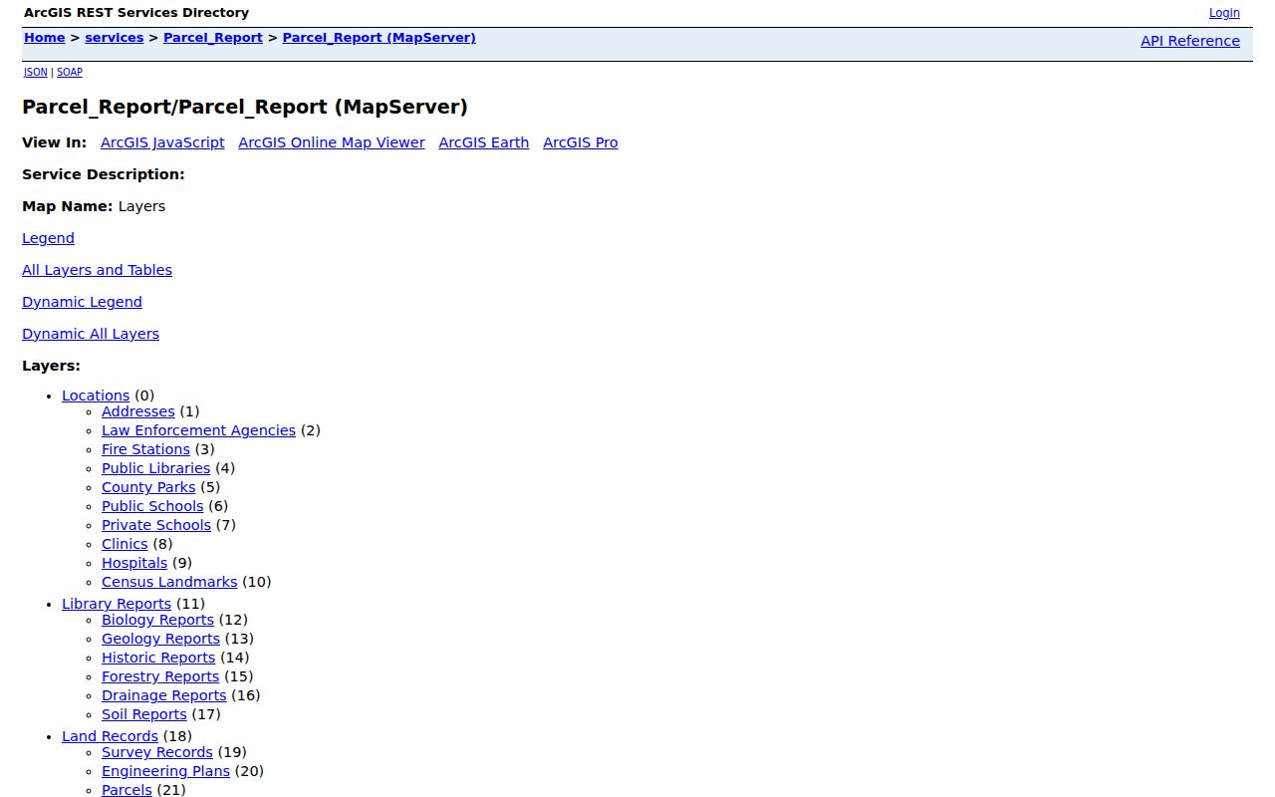Open Engineering Plans layer
Image resolution: width=1275 pixels, height=797 pixels.
click(165, 771)
